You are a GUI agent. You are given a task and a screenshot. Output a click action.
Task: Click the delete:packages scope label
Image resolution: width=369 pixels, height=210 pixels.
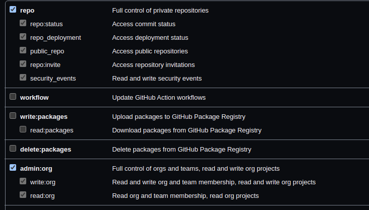click(x=46, y=150)
